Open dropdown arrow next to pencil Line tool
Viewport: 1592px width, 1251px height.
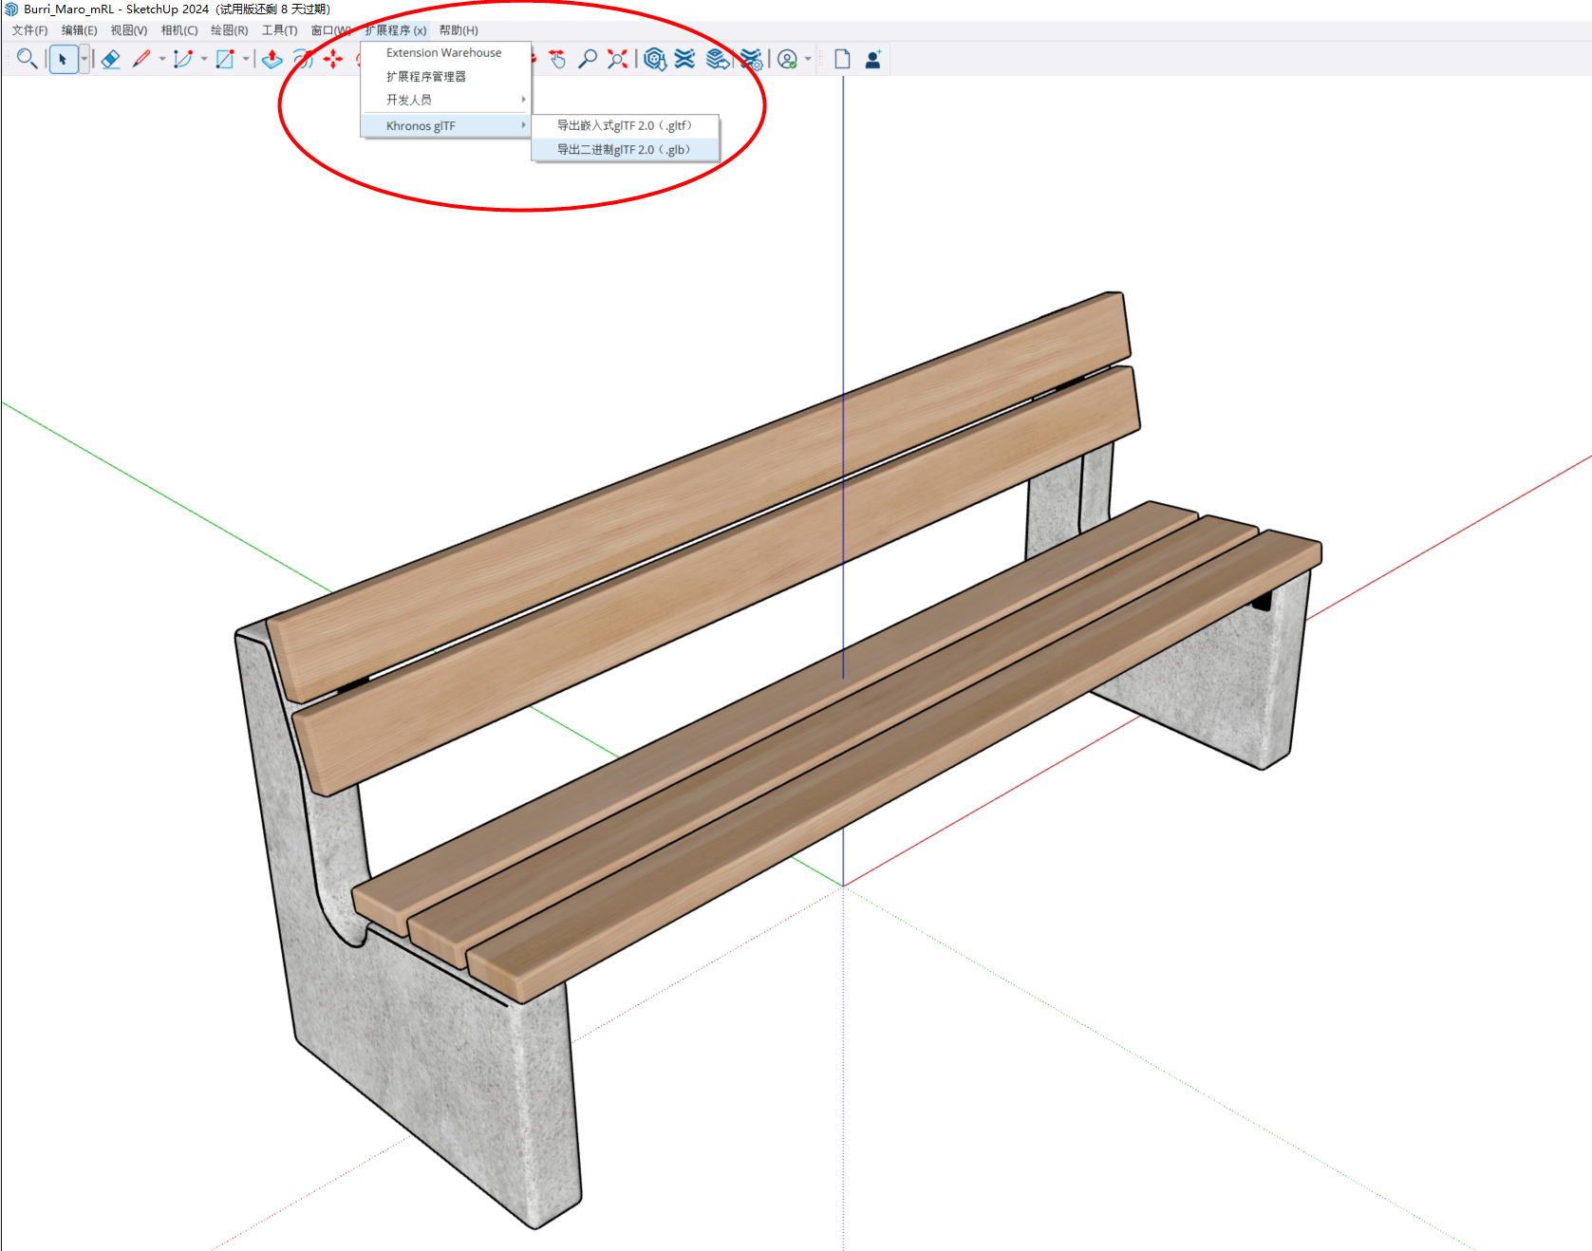point(162,59)
